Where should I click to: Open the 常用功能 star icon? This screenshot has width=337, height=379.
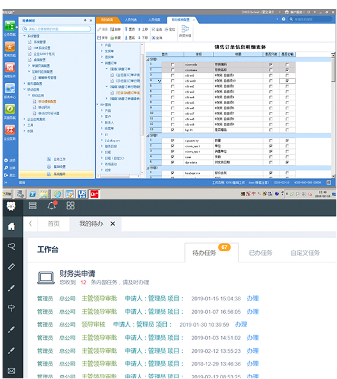(10, 47)
